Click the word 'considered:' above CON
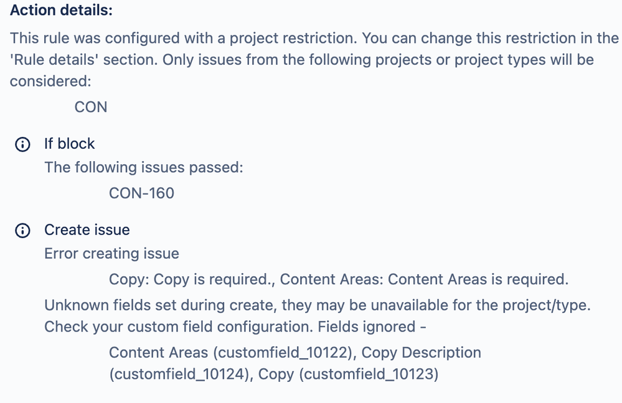Viewport: 622px width, 403px height. pyautogui.click(x=50, y=81)
